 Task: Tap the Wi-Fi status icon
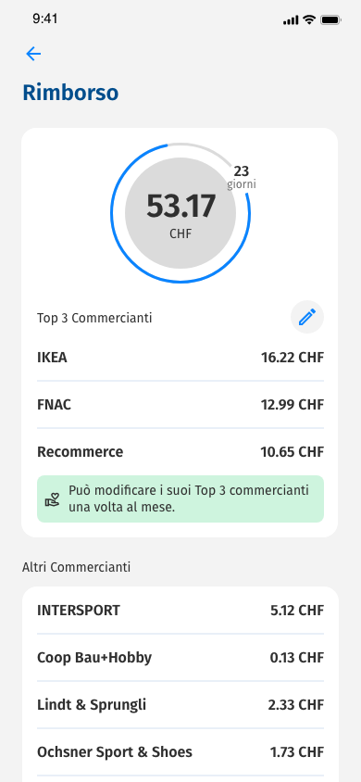[x=309, y=19]
